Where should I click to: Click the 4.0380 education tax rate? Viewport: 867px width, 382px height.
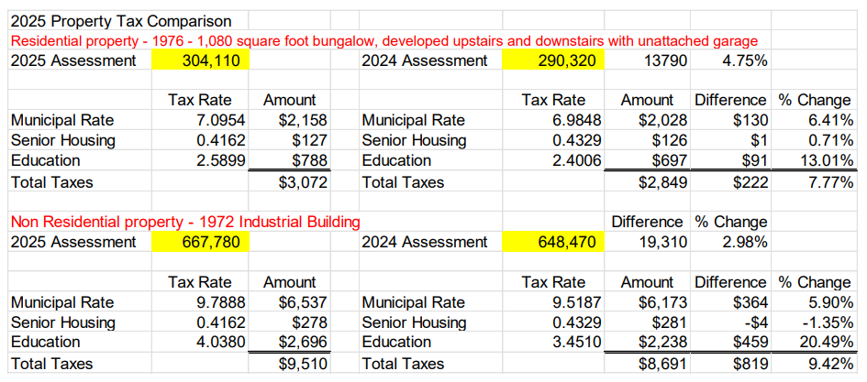pyautogui.click(x=221, y=343)
